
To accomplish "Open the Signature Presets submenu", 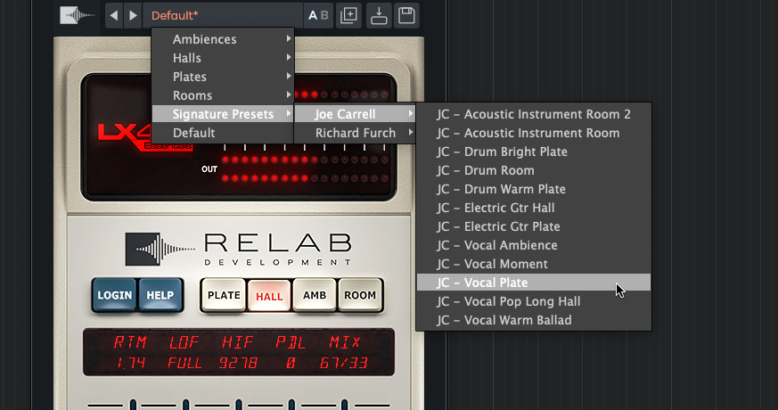I will coord(223,114).
